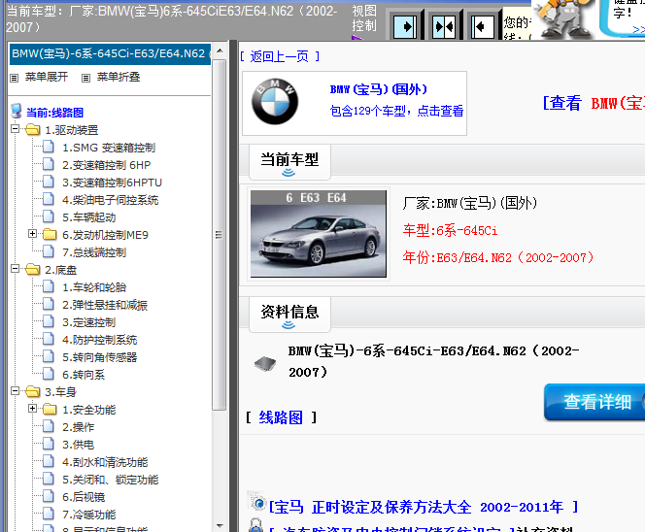Open 4.刮水和清洗功能 item
The image size is (645, 532).
(105, 462)
